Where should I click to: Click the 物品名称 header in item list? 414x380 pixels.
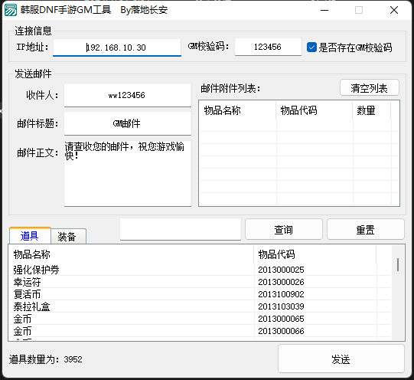coord(131,254)
